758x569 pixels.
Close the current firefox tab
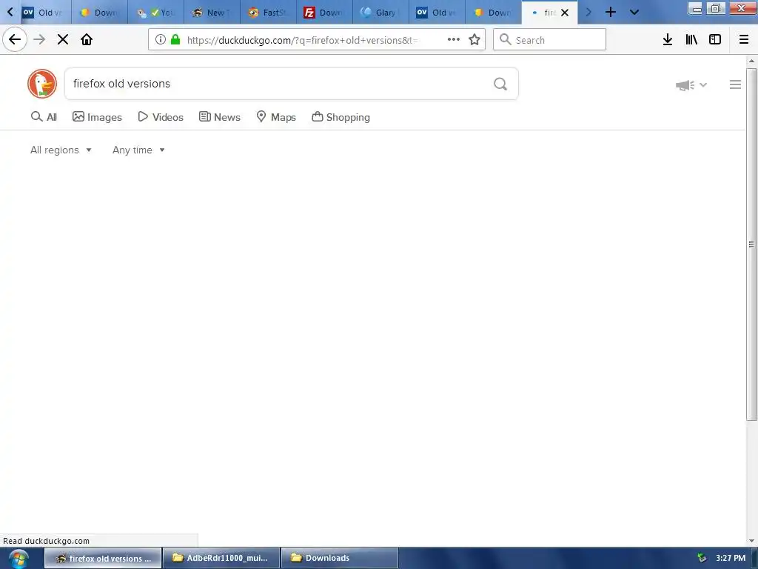565,13
